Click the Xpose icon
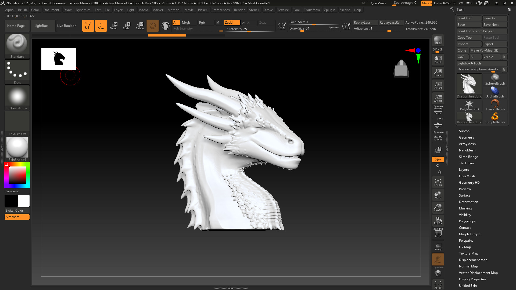The height and width of the screenshot is (290, 516). click(438, 285)
